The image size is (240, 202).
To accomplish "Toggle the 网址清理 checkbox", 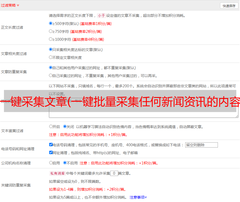I will [51, 153].
